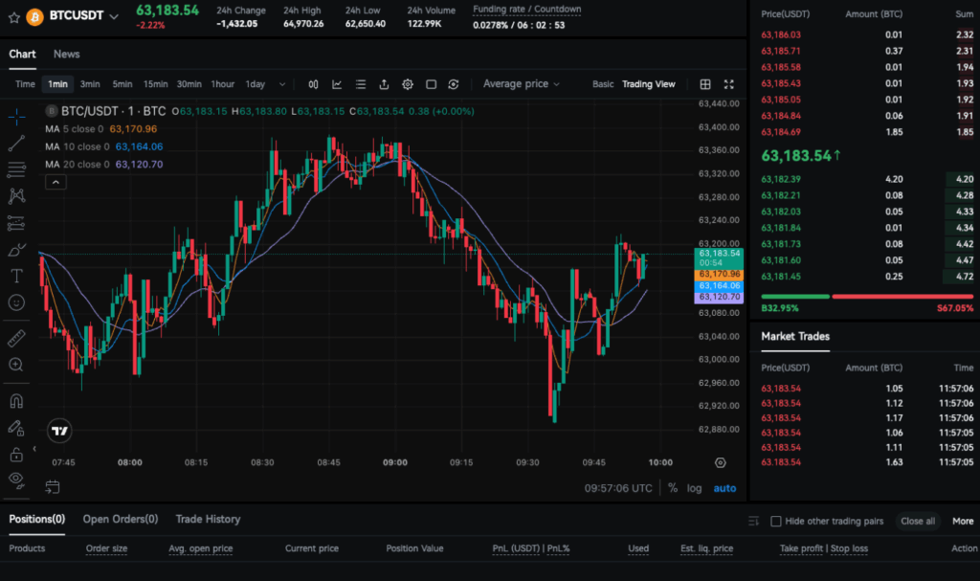
Task: Open the chart export icon
Action: click(384, 83)
